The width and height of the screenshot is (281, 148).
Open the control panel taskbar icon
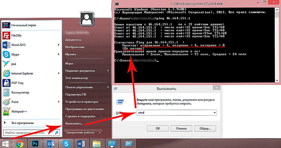tap(112, 144)
